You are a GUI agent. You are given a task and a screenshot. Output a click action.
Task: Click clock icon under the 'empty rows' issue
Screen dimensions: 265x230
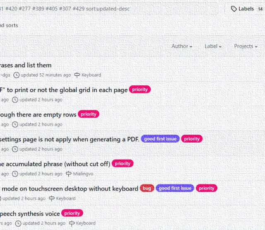[15, 124]
